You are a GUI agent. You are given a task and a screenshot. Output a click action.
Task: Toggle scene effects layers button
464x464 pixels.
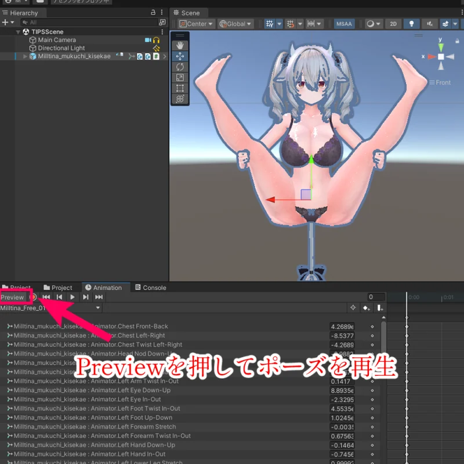pyautogui.click(x=445, y=24)
